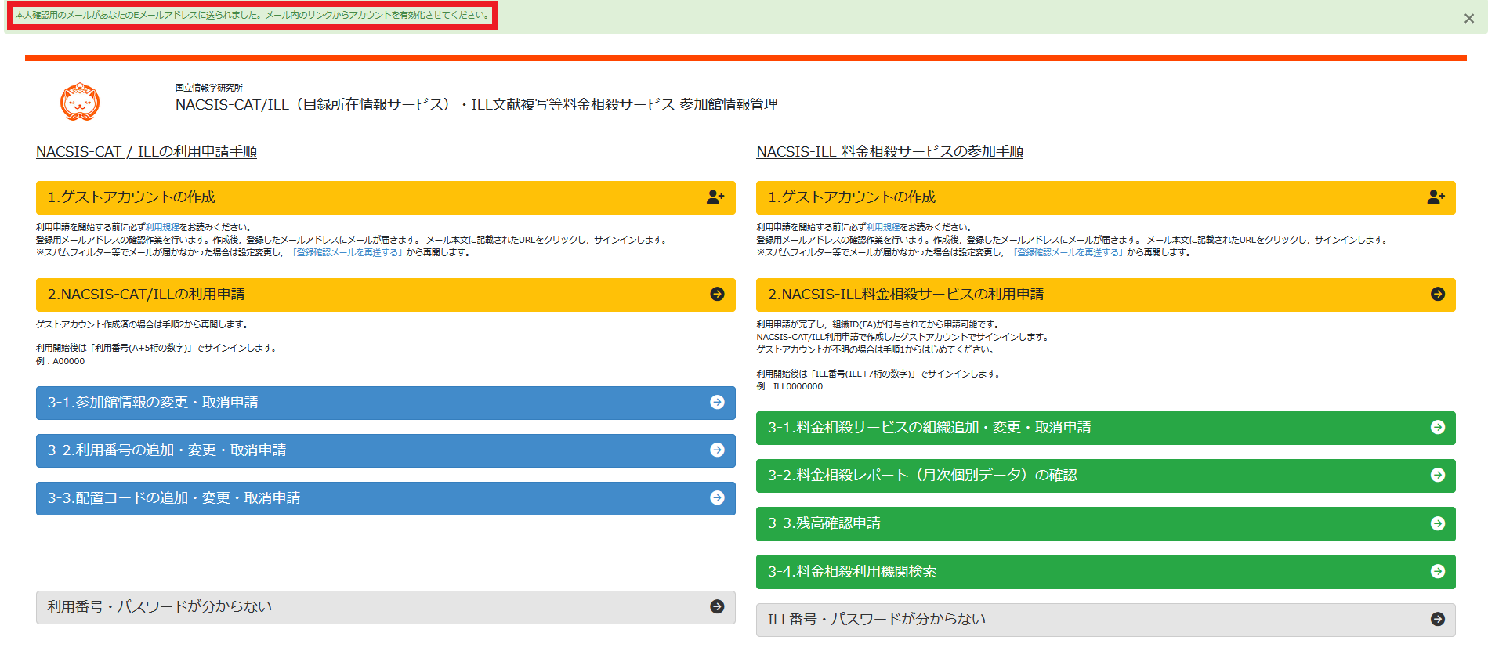
Task: Click add-user icon on right ゲストアカウントの作成 bar
Action: point(1436,197)
